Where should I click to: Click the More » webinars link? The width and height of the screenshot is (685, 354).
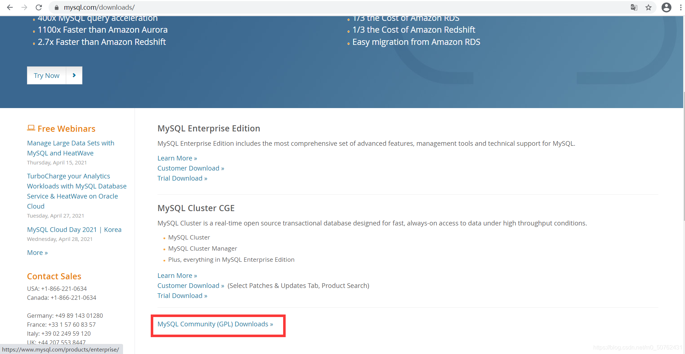click(37, 253)
